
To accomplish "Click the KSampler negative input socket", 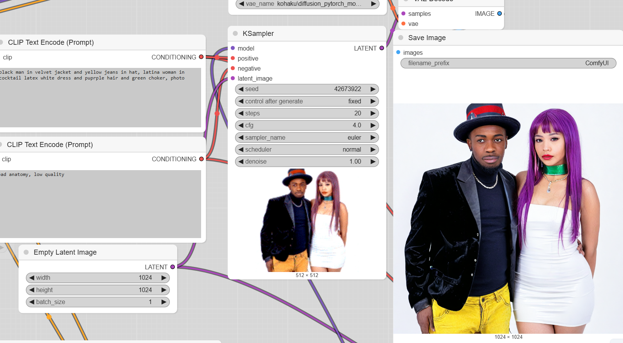I will 233,68.
